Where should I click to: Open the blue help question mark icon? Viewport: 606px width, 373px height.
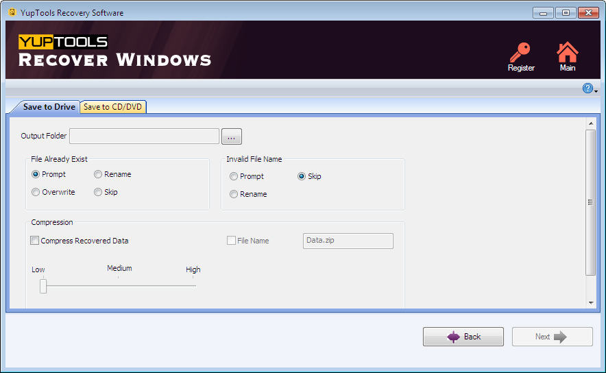tap(587, 88)
